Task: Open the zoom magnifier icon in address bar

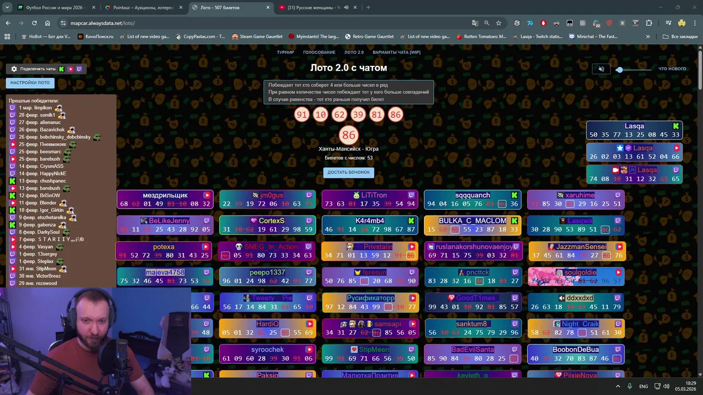Action: (x=487, y=23)
